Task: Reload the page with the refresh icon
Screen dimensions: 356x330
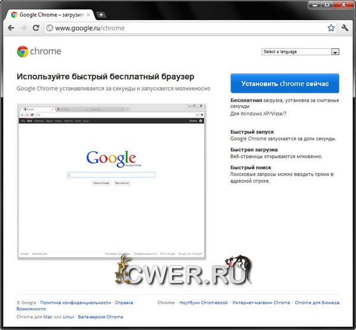Action: 36,28
